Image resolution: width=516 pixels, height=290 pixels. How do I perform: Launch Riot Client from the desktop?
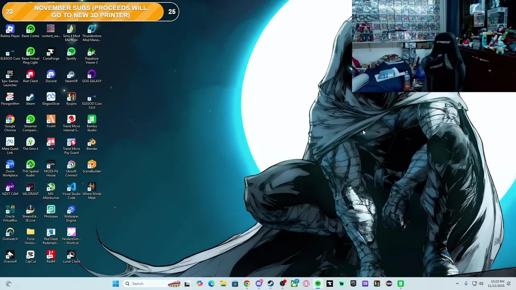tap(31, 77)
